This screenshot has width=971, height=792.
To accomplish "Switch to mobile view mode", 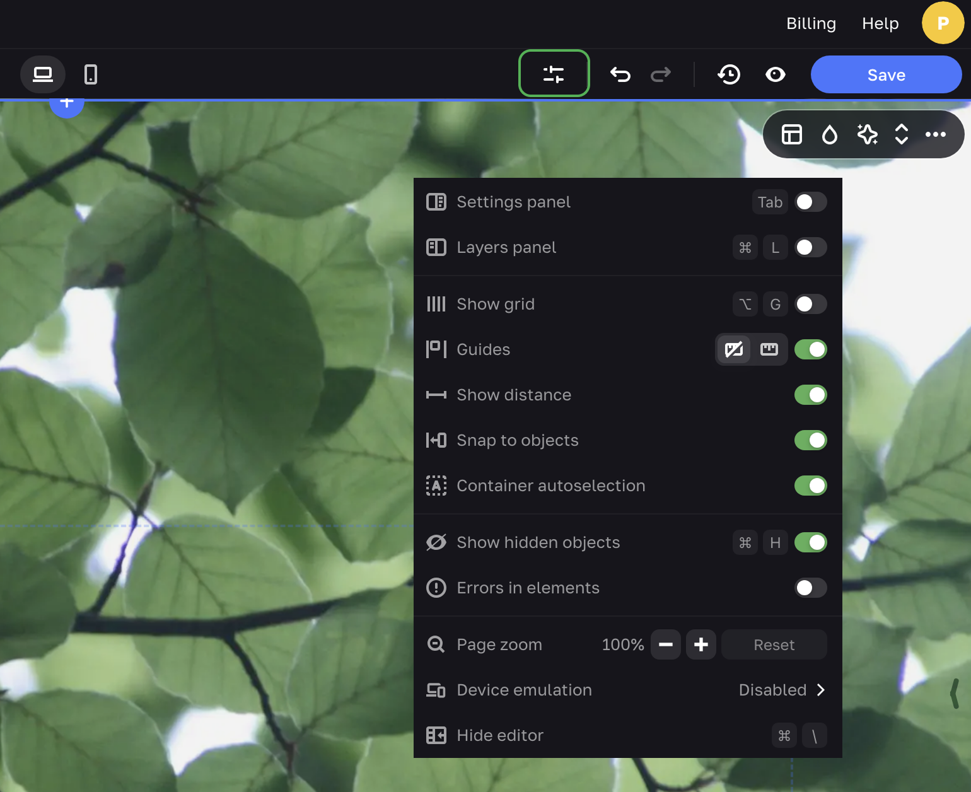I will pos(91,74).
